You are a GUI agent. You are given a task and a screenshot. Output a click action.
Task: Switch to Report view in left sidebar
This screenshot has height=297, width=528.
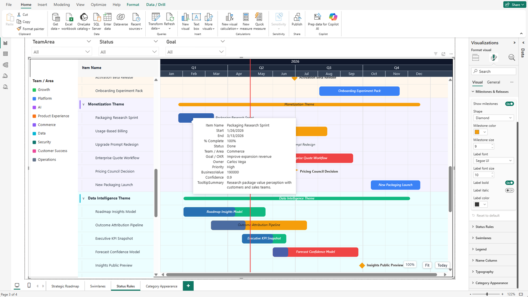tap(5, 43)
